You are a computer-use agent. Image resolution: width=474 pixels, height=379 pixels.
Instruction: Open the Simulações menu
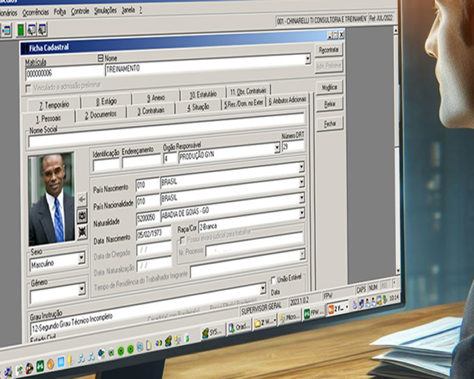pos(105,10)
